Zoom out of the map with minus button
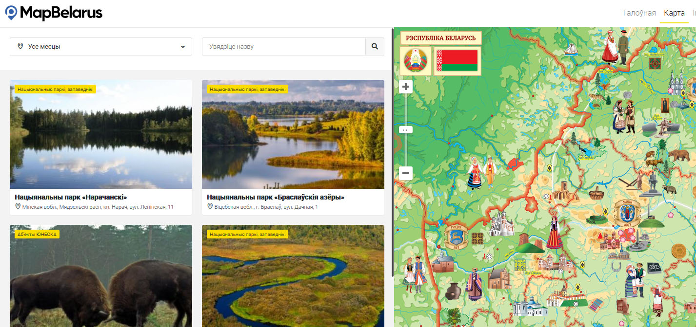 click(x=406, y=173)
